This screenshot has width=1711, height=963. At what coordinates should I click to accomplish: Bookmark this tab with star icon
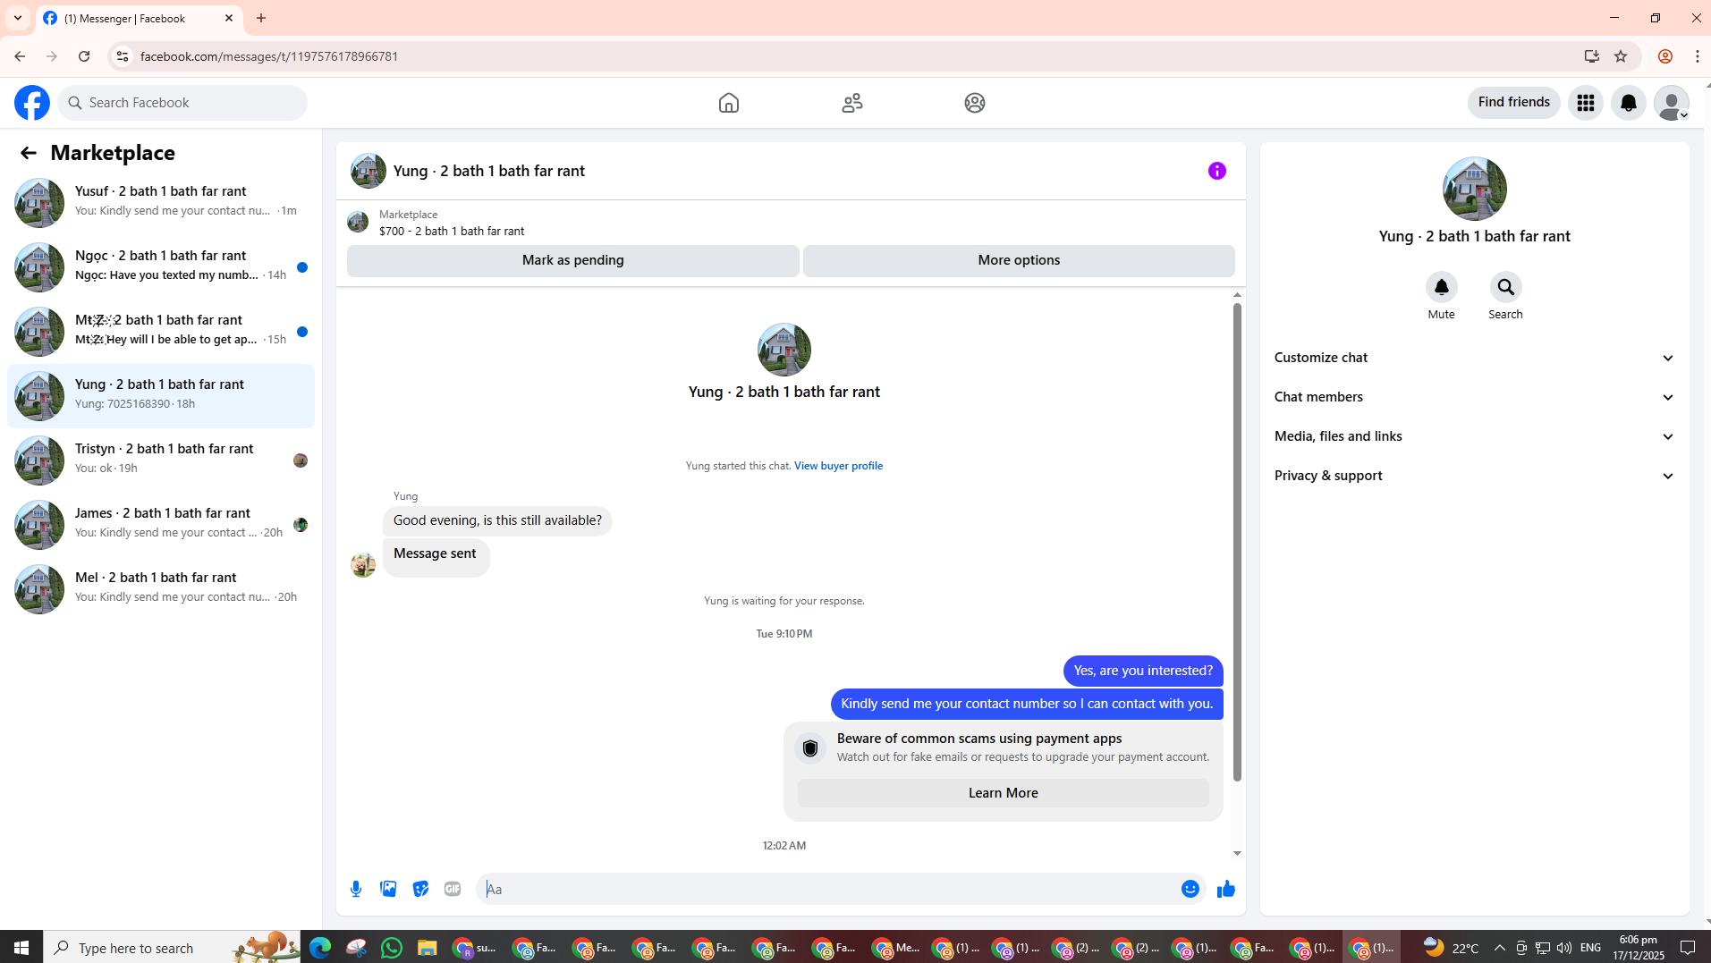1621,56
